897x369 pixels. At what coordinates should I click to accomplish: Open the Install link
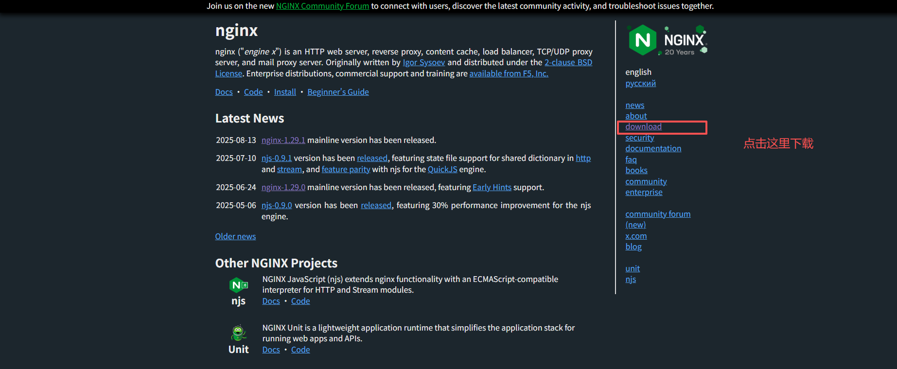click(x=285, y=92)
